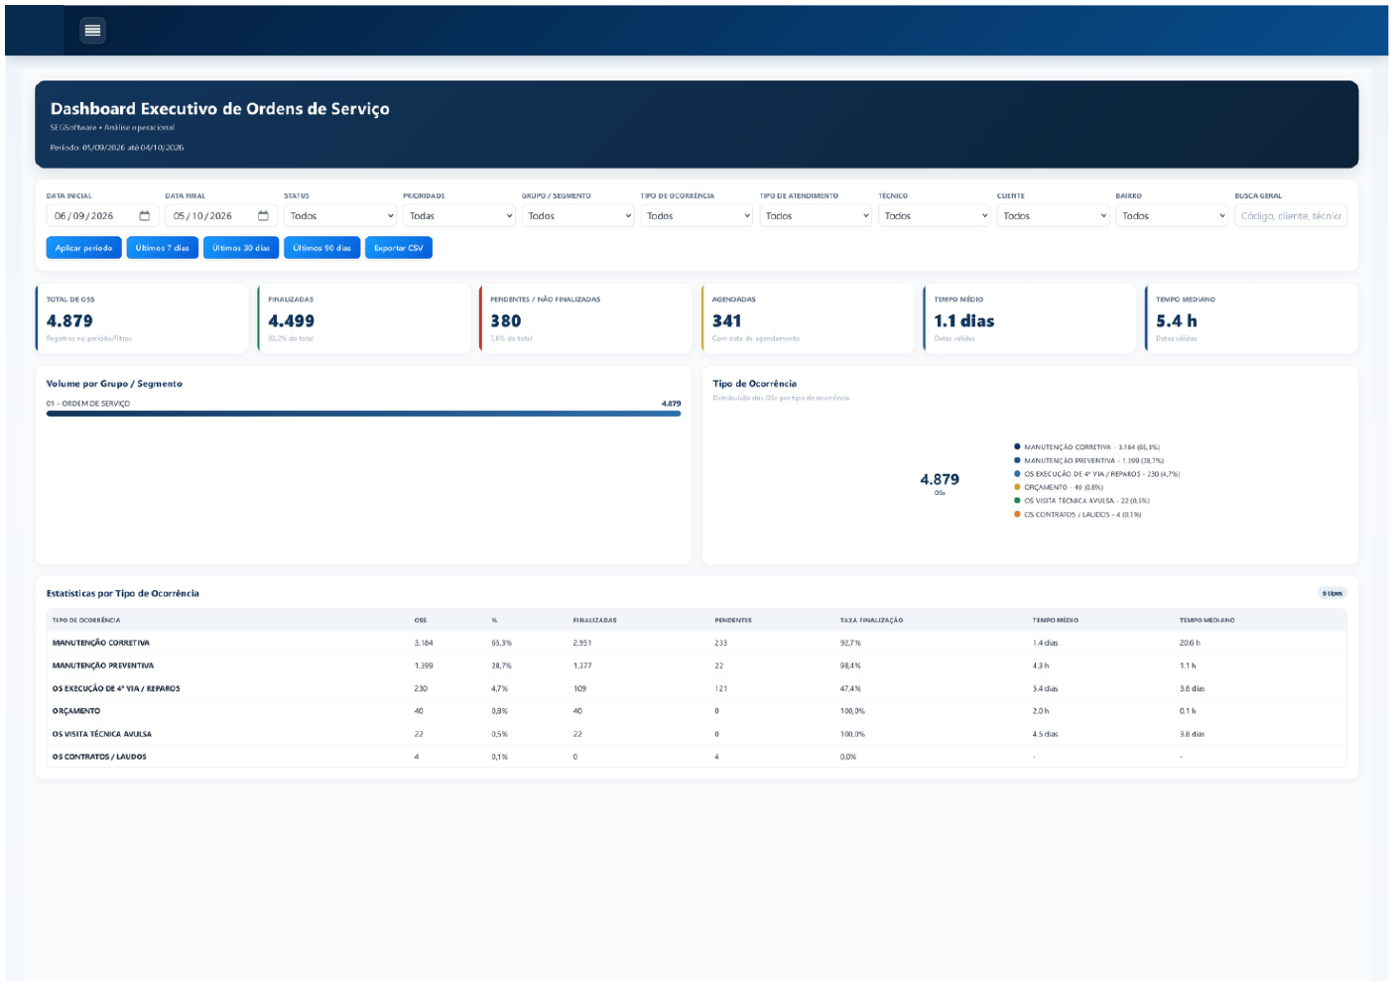Click the OS Contratos / Laudos legend dot
1393x985 pixels.
tap(1017, 514)
